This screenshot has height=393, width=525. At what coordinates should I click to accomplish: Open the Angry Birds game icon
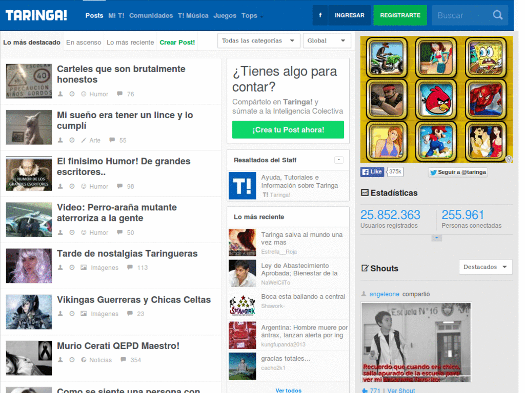[x=436, y=99]
